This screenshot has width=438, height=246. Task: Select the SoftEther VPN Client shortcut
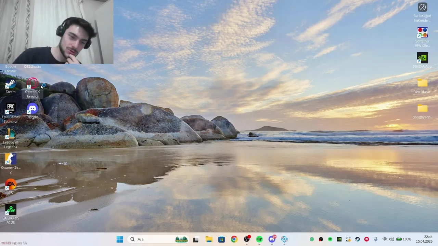[423, 37]
